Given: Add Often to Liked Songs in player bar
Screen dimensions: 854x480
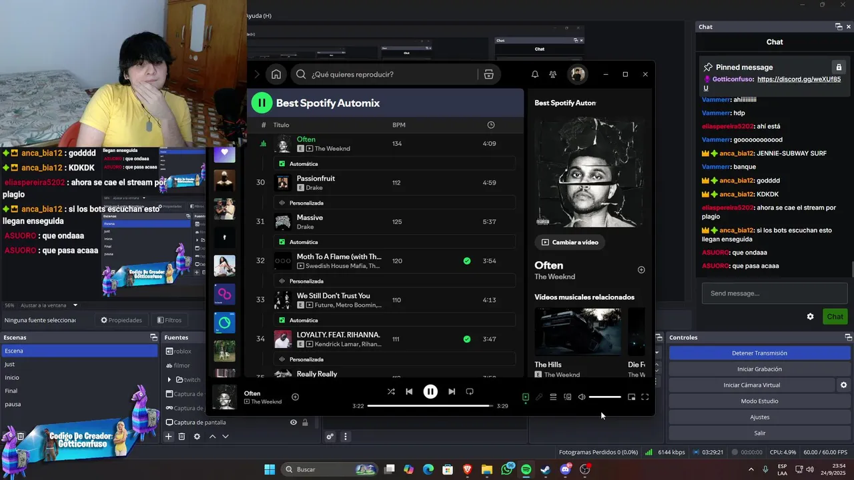Looking at the screenshot, I should coord(295,397).
